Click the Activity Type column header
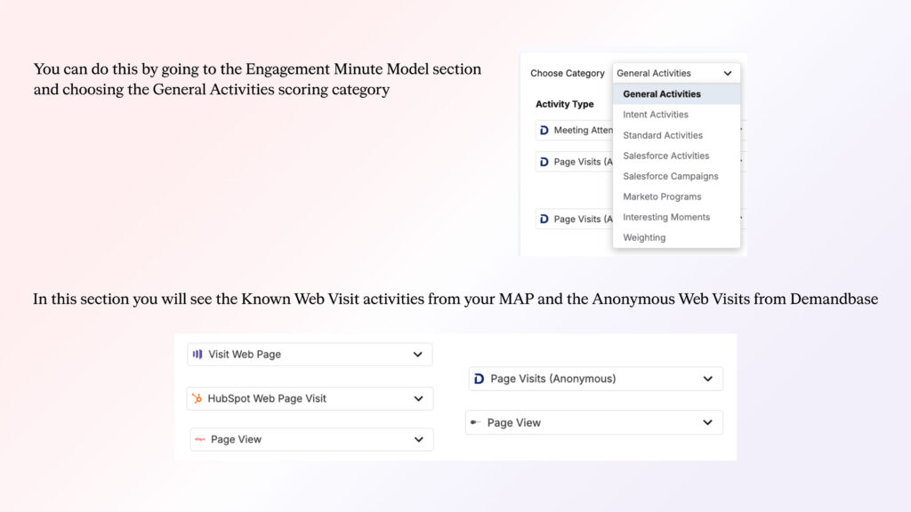The image size is (911, 512). [565, 104]
